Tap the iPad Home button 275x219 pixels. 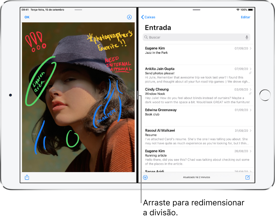coord(265,95)
